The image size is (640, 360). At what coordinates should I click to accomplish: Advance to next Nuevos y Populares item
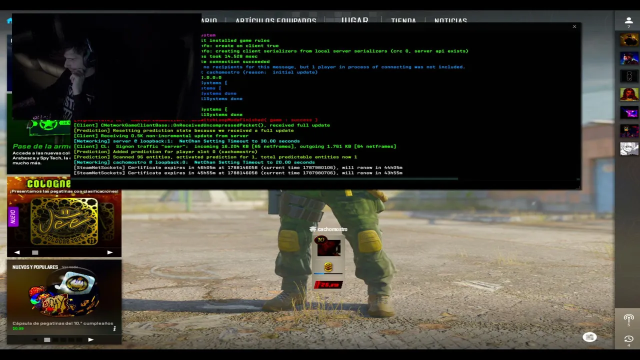pos(90,339)
